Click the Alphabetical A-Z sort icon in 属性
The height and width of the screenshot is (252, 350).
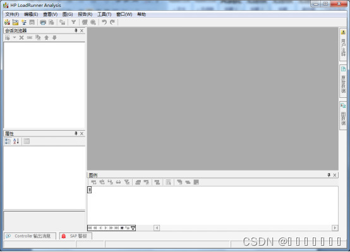click(x=16, y=141)
